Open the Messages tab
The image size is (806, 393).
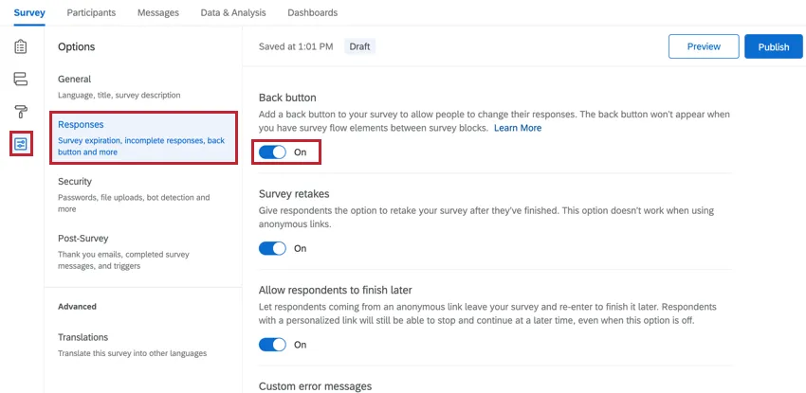coord(157,12)
